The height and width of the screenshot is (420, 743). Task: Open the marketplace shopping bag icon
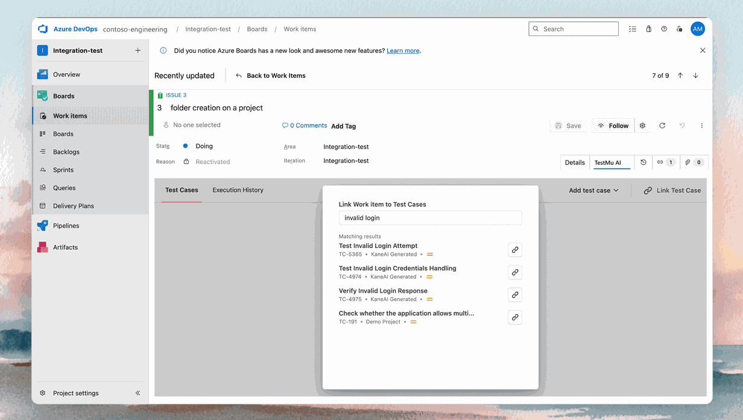pyautogui.click(x=649, y=29)
